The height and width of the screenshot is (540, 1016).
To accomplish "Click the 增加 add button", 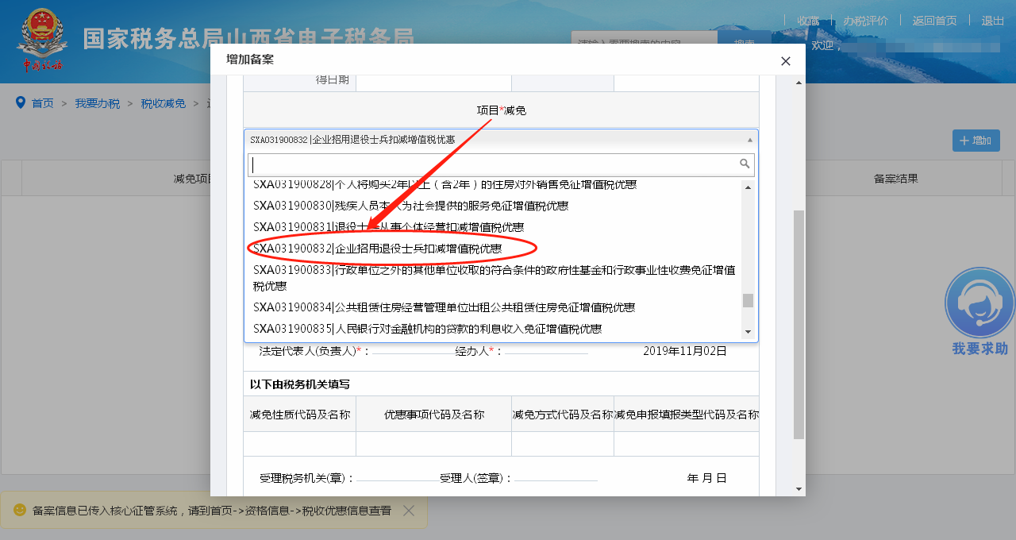I will coord(976,141).
